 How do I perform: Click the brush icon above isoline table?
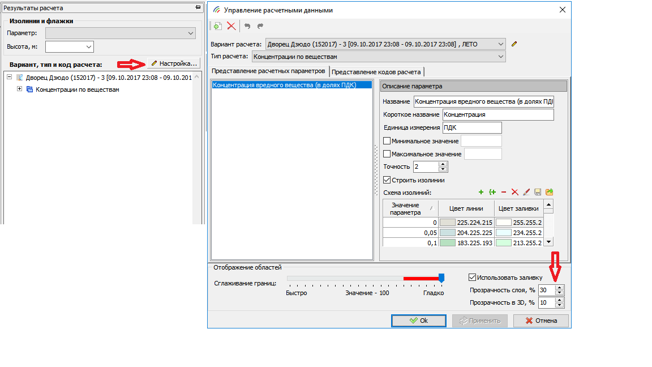[526, 193]
